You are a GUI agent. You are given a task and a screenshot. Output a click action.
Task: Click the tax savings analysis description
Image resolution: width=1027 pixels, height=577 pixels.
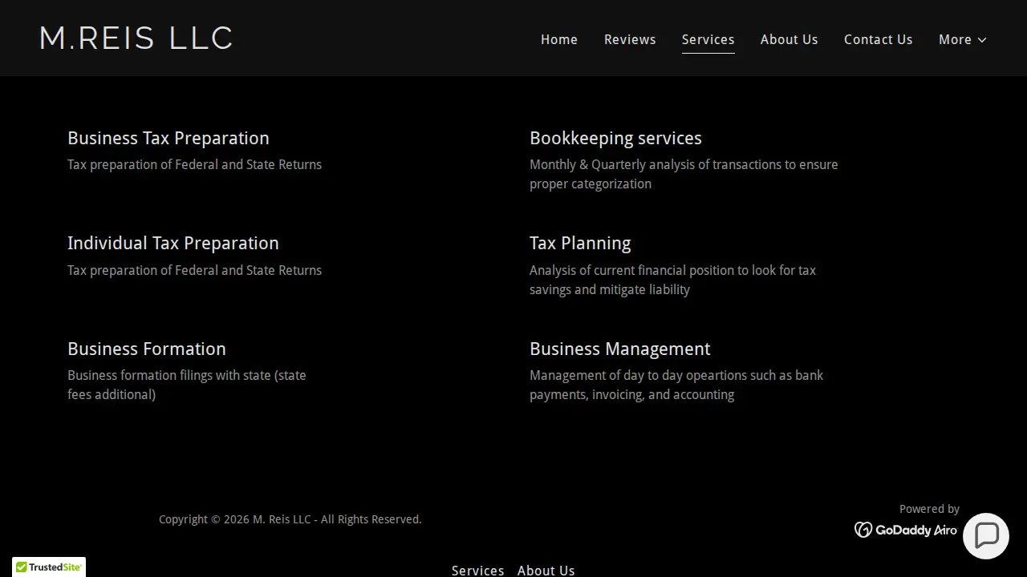click(x=672, y=280)
